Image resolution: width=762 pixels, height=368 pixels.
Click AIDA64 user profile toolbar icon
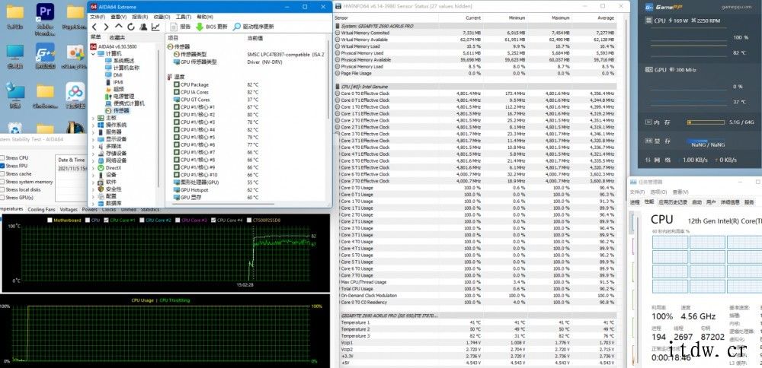[143, 27]
